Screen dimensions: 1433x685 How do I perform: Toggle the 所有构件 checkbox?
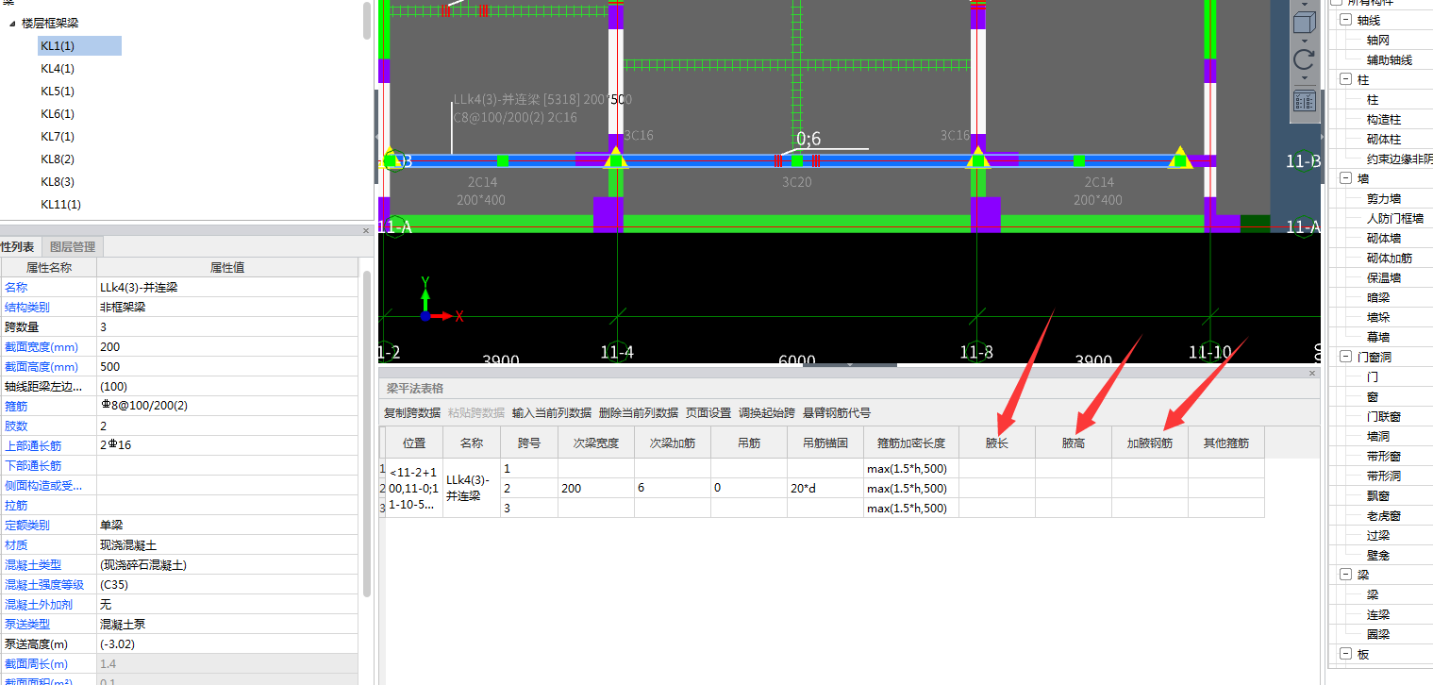tap(1336, 3)
